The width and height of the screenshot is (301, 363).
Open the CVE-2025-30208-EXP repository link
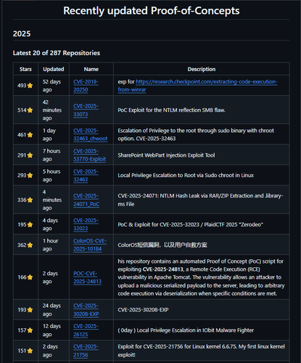(86, 310)
